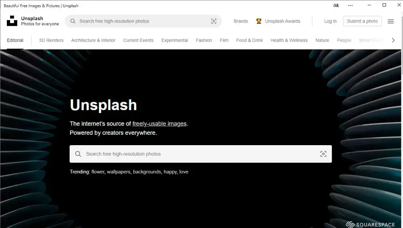Open visual search in the header search bar
The height and width of the screenshot is (228, 403).
pyautogui.click(x=214, y=21)
